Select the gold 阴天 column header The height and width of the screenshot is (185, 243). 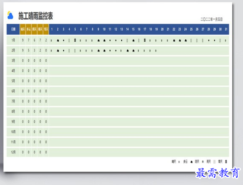[x=34, y=29]
